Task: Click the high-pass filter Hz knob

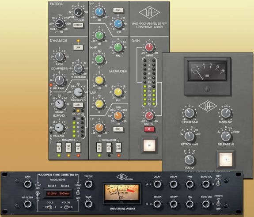Action: tap(59, 24)
